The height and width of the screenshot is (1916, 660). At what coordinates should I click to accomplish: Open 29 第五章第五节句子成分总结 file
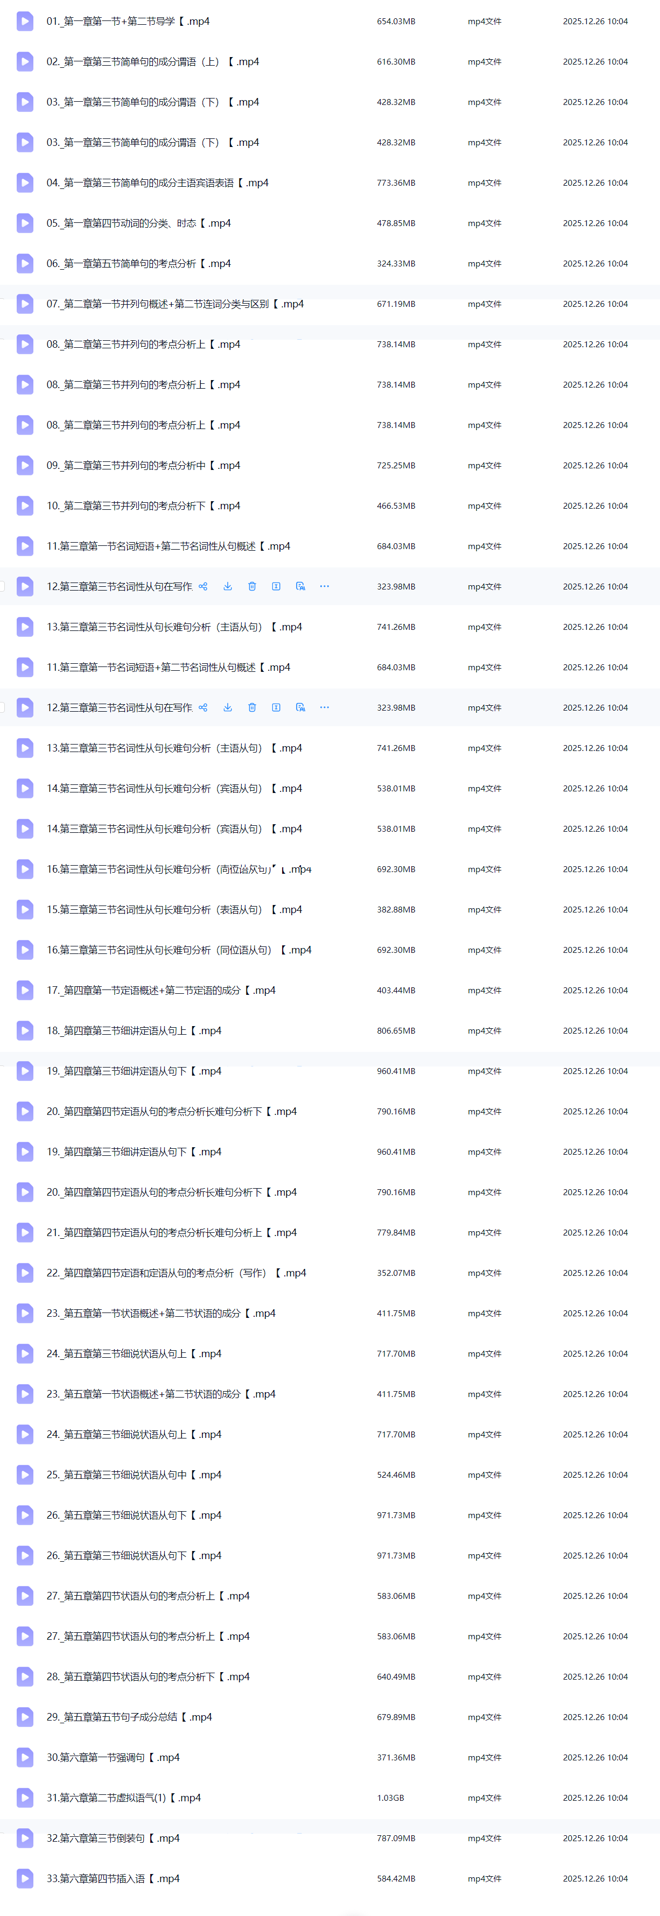pyautogui.click(x=129, y=1717)
